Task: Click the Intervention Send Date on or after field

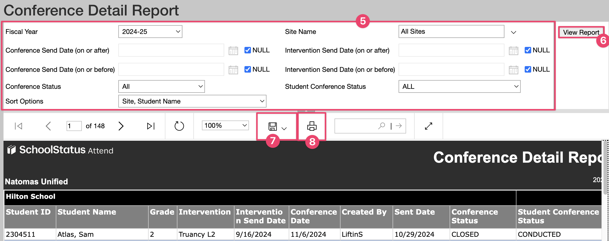Action: pos(451,50)
